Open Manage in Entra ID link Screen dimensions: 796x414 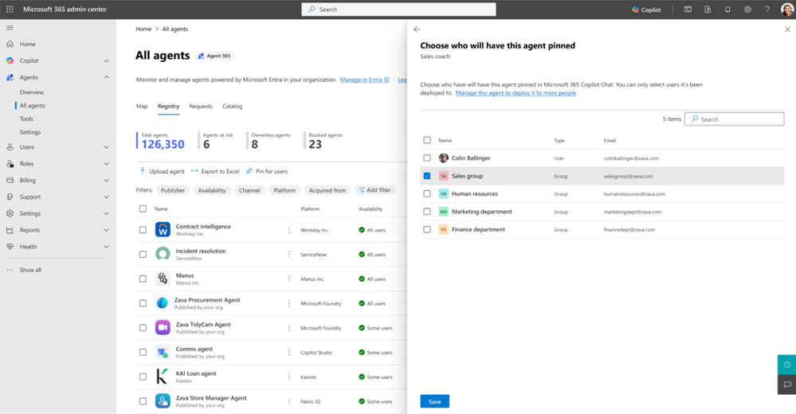[x=364, y=80]
